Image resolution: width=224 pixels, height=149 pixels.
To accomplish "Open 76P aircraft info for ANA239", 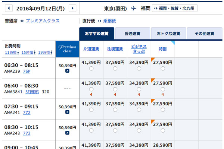I will (x=27, y=71).
